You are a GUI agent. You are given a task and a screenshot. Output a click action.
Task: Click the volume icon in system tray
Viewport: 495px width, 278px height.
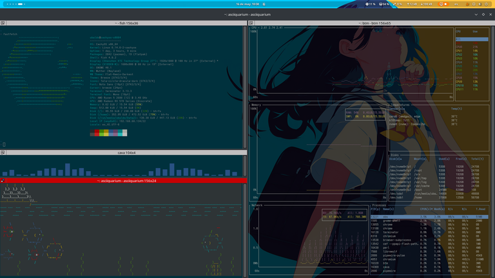[x=480, y=4]
